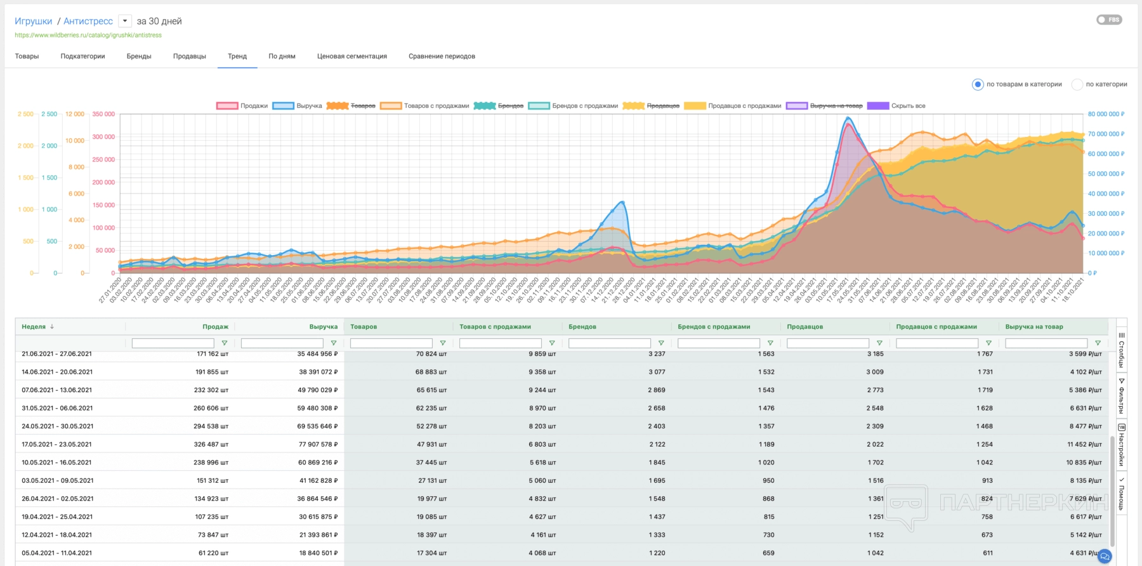Click the Товаров column filter input field

(391, 343)
